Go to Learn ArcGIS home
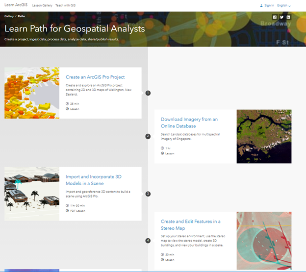Screen dimensions: 306x272 point(16,5)
